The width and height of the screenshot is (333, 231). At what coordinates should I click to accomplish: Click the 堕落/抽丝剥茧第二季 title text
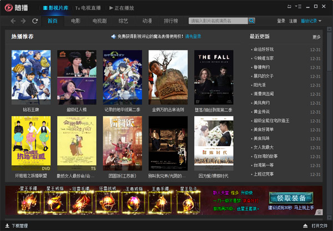[214, 110]
